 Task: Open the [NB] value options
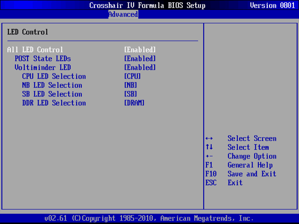pyautogui.click(x=131, y=85)
